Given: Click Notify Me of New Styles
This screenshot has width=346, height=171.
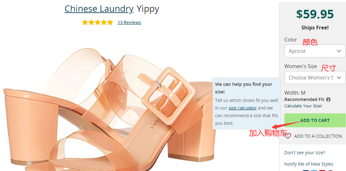Looking at the screenshot, I should 309,164.
